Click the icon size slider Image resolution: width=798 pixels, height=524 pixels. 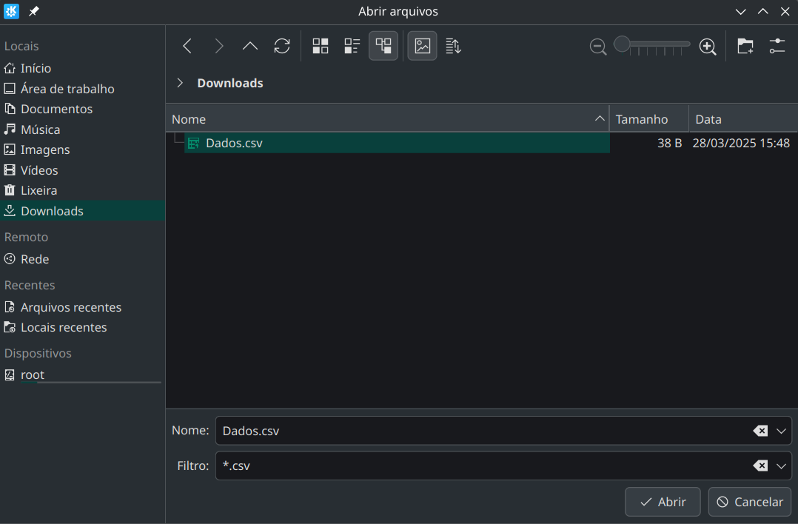coord(653,45)
